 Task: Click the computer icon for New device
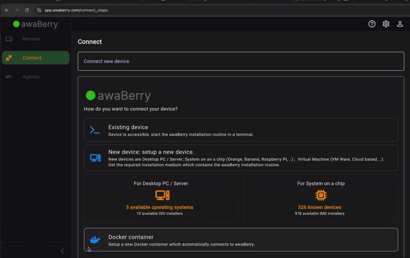click(95, 158)
